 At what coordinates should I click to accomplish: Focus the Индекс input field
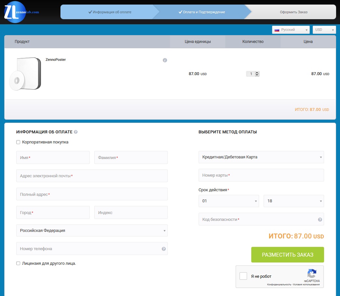click(x=131, y=212)
